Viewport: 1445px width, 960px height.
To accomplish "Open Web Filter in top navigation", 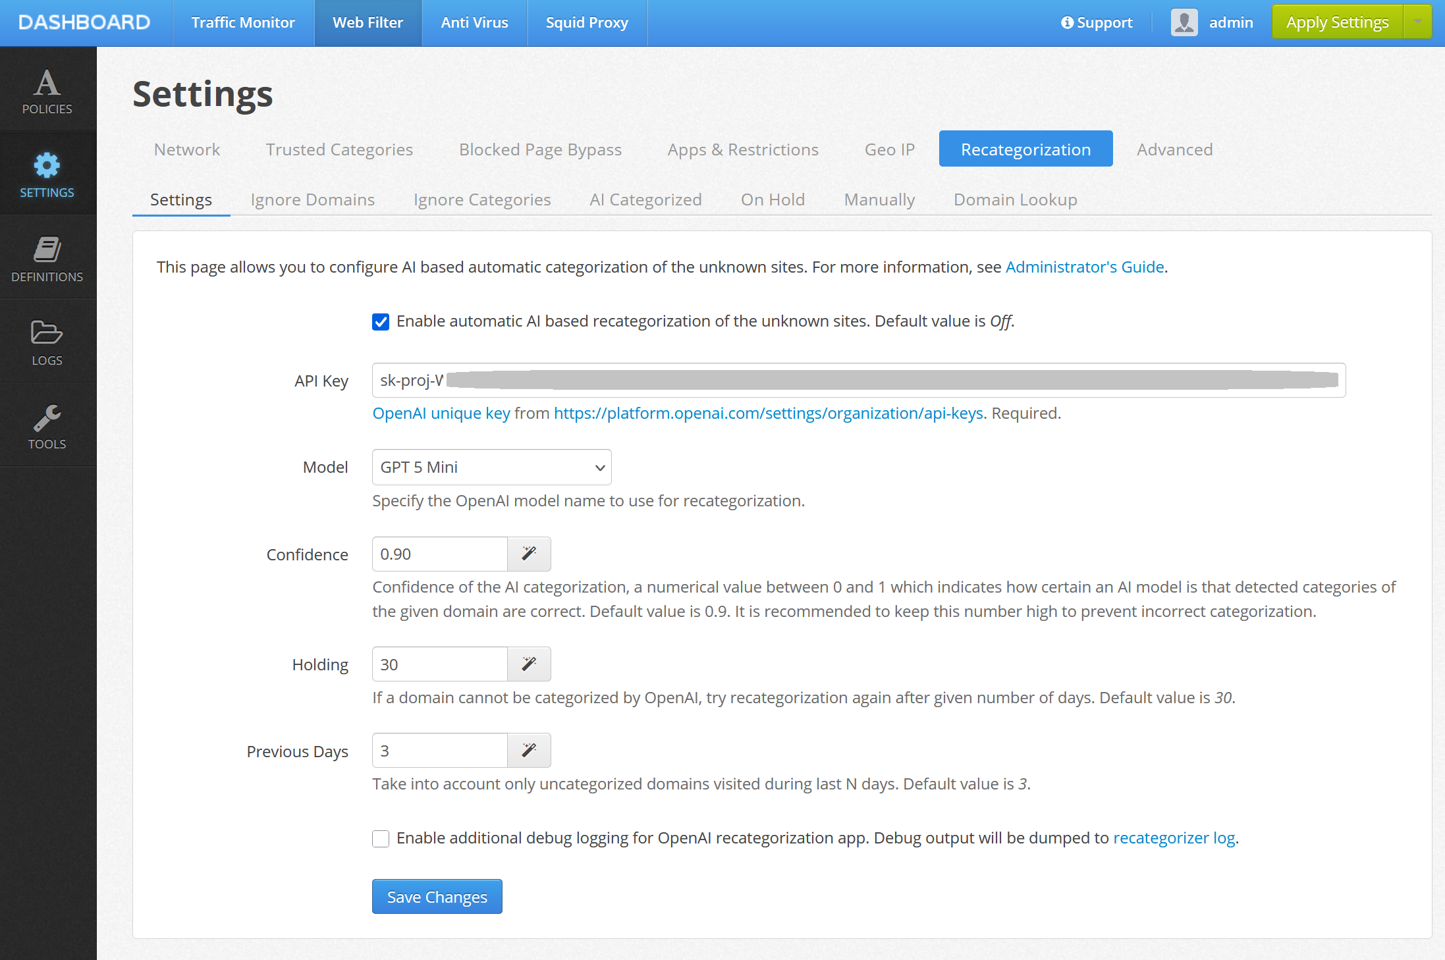I will pos(368,22).
